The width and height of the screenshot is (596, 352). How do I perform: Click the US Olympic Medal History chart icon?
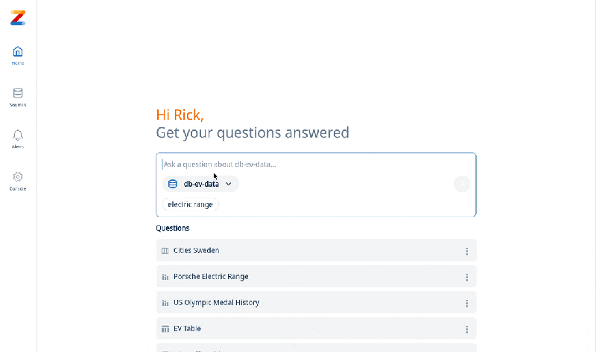[165, 303]
